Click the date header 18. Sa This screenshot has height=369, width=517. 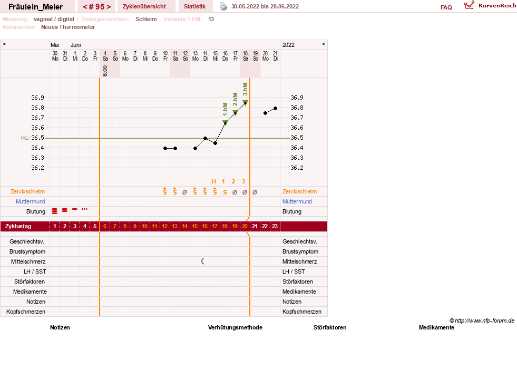(246, 56)
